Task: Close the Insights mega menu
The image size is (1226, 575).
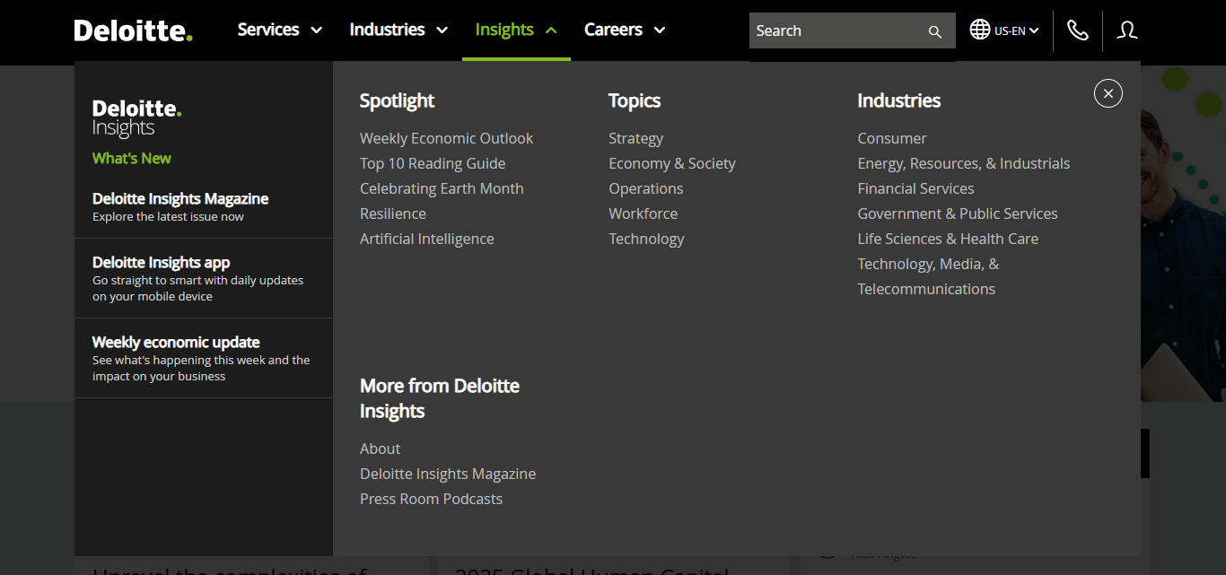Action: (1108, 93)
